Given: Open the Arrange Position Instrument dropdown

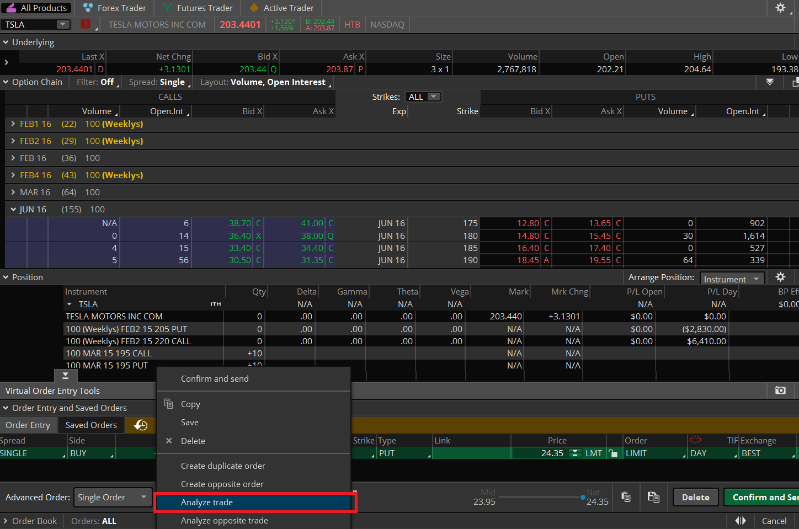Looking at the screenshot, I should coord(732,279).
